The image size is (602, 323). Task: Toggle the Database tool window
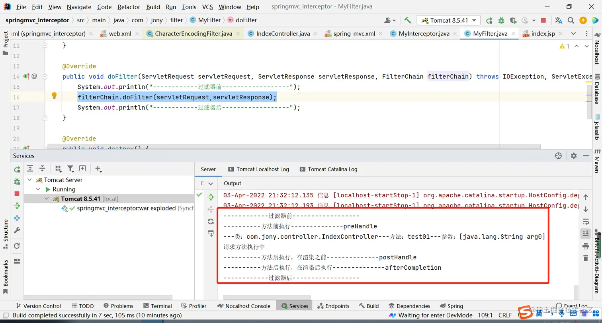point(597,89)
